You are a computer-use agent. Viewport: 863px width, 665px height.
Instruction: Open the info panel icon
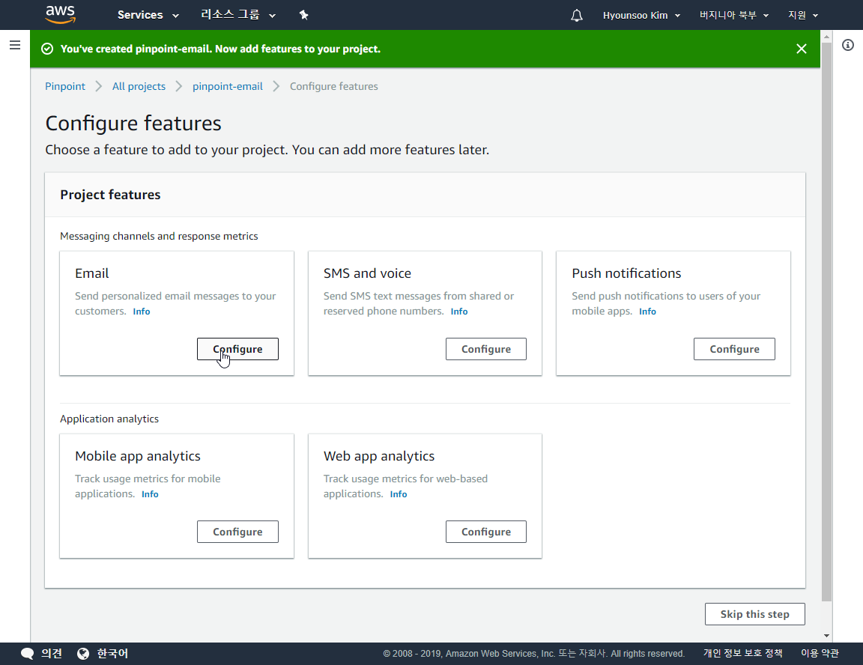coord(848,45)
